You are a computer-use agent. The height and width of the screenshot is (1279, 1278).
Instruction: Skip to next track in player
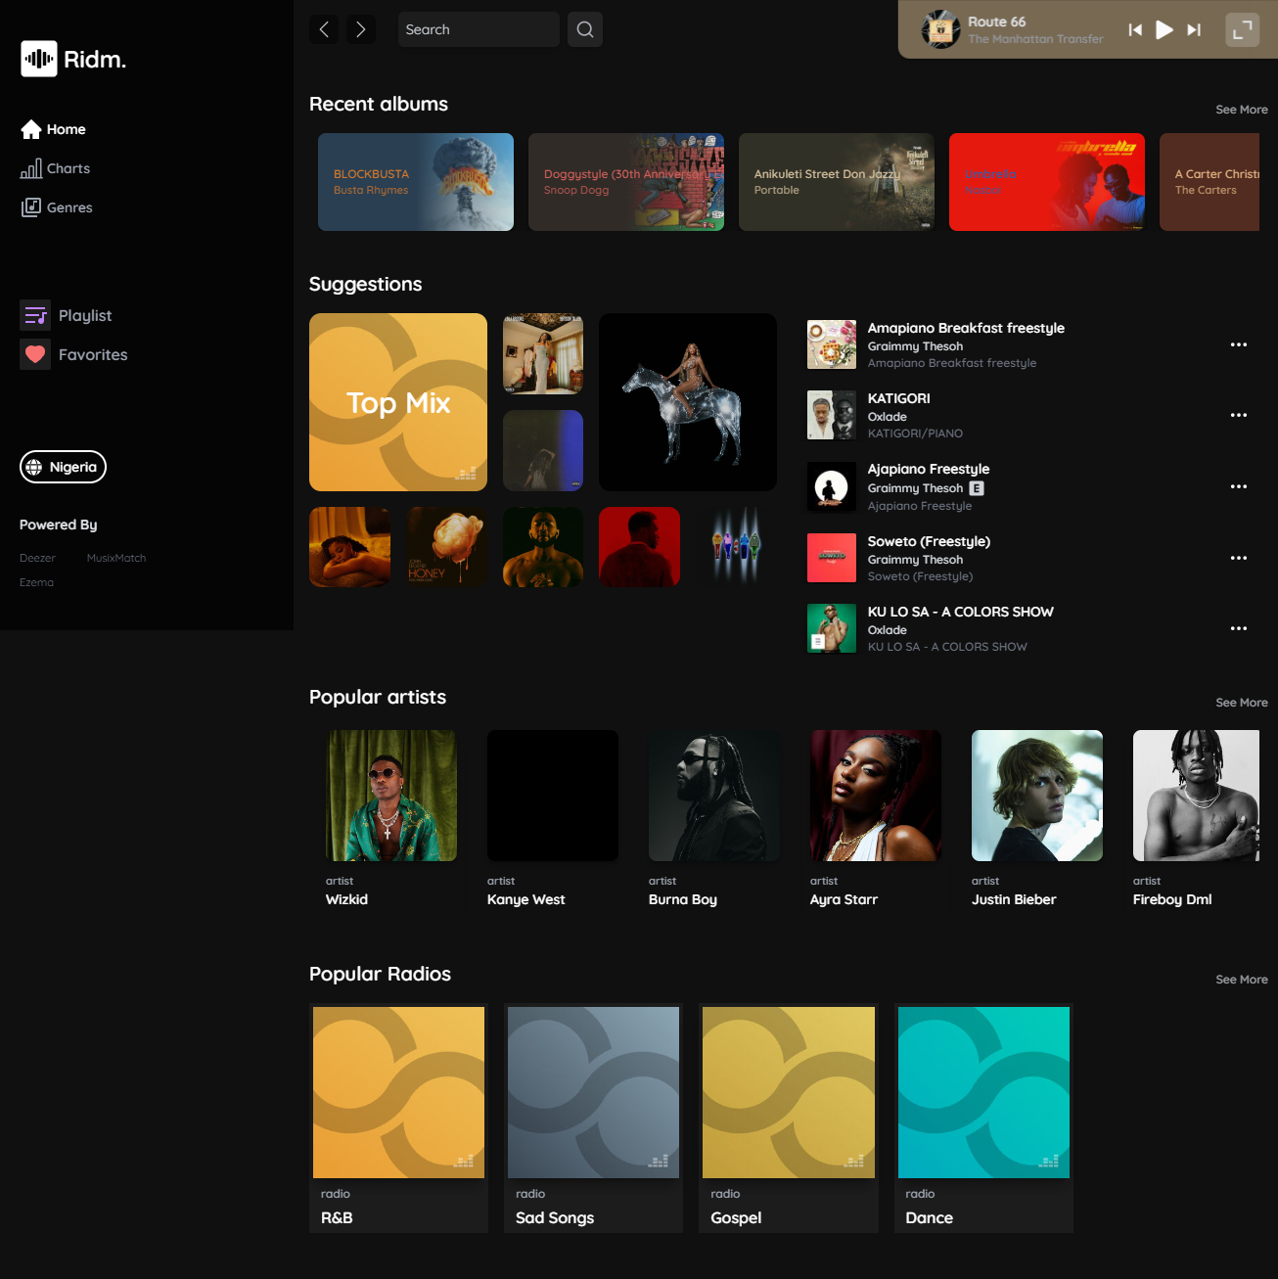coord(1194,30)
